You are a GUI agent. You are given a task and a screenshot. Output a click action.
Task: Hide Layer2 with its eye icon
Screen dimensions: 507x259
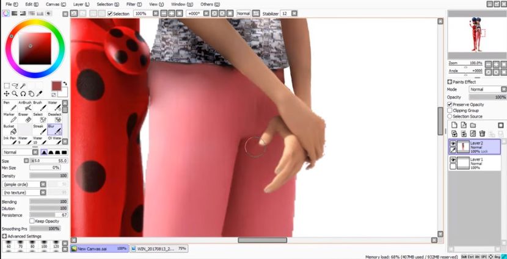(453, 143)
